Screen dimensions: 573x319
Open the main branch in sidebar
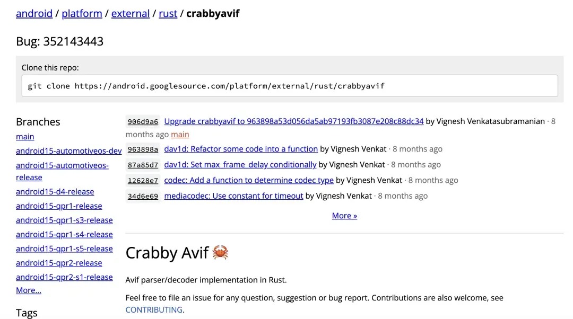pyautogui.click(x=25, y=137)
